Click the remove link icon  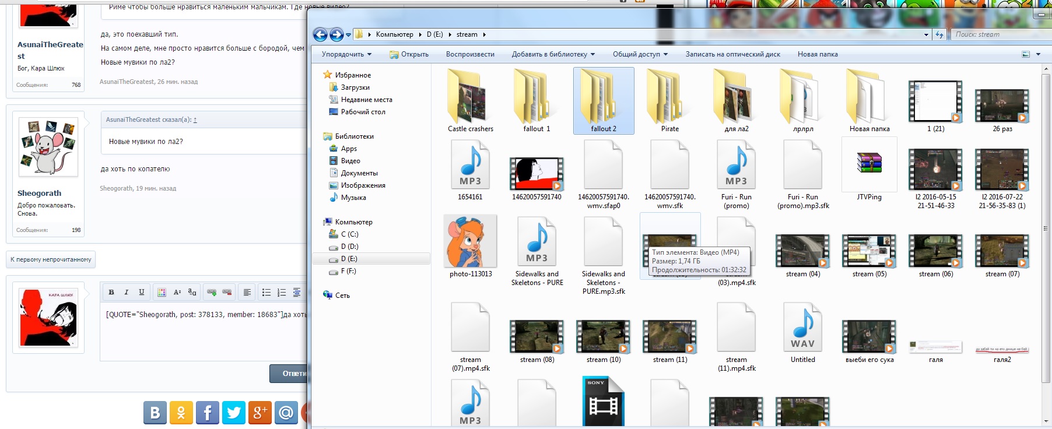point(227,292)
